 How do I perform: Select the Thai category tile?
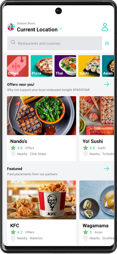click(x=65, y=66)
